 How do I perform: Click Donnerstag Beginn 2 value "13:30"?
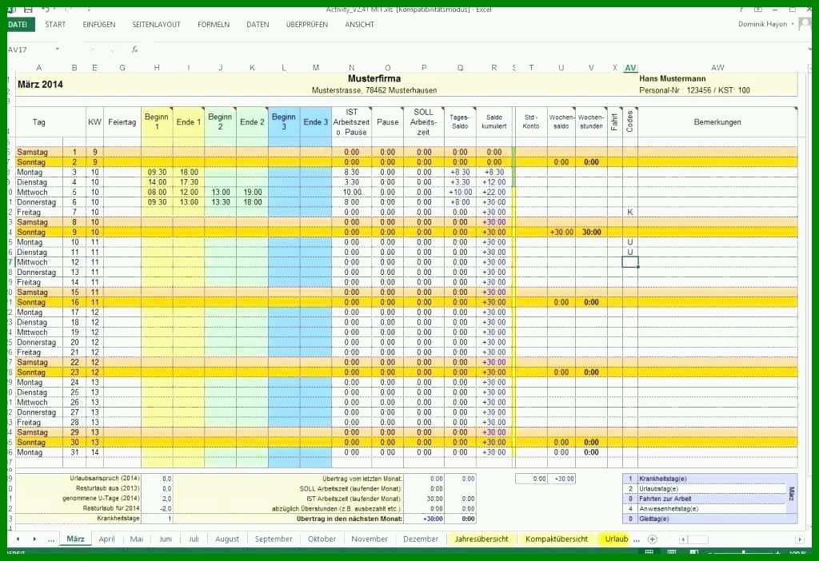tap(221, 202)
